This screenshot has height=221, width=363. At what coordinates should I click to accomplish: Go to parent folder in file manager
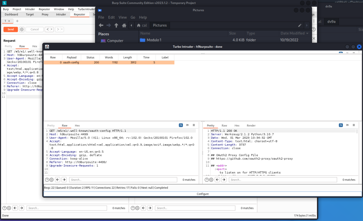pos(116,25)
